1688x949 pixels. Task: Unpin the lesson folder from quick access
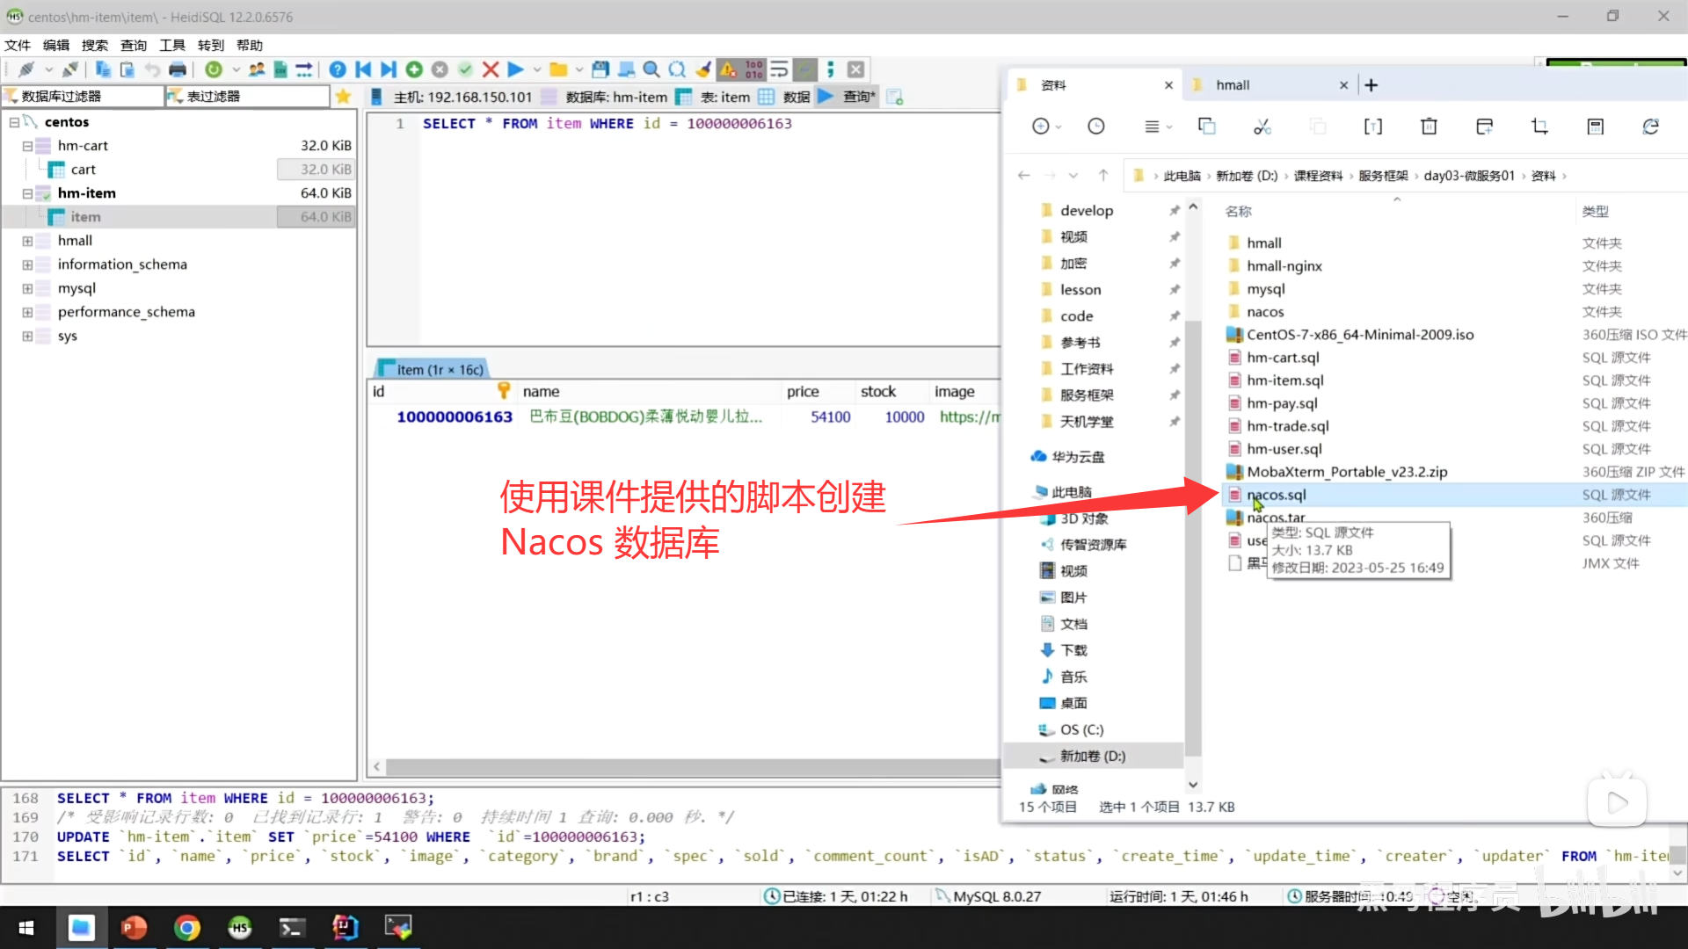[1175, 289]
